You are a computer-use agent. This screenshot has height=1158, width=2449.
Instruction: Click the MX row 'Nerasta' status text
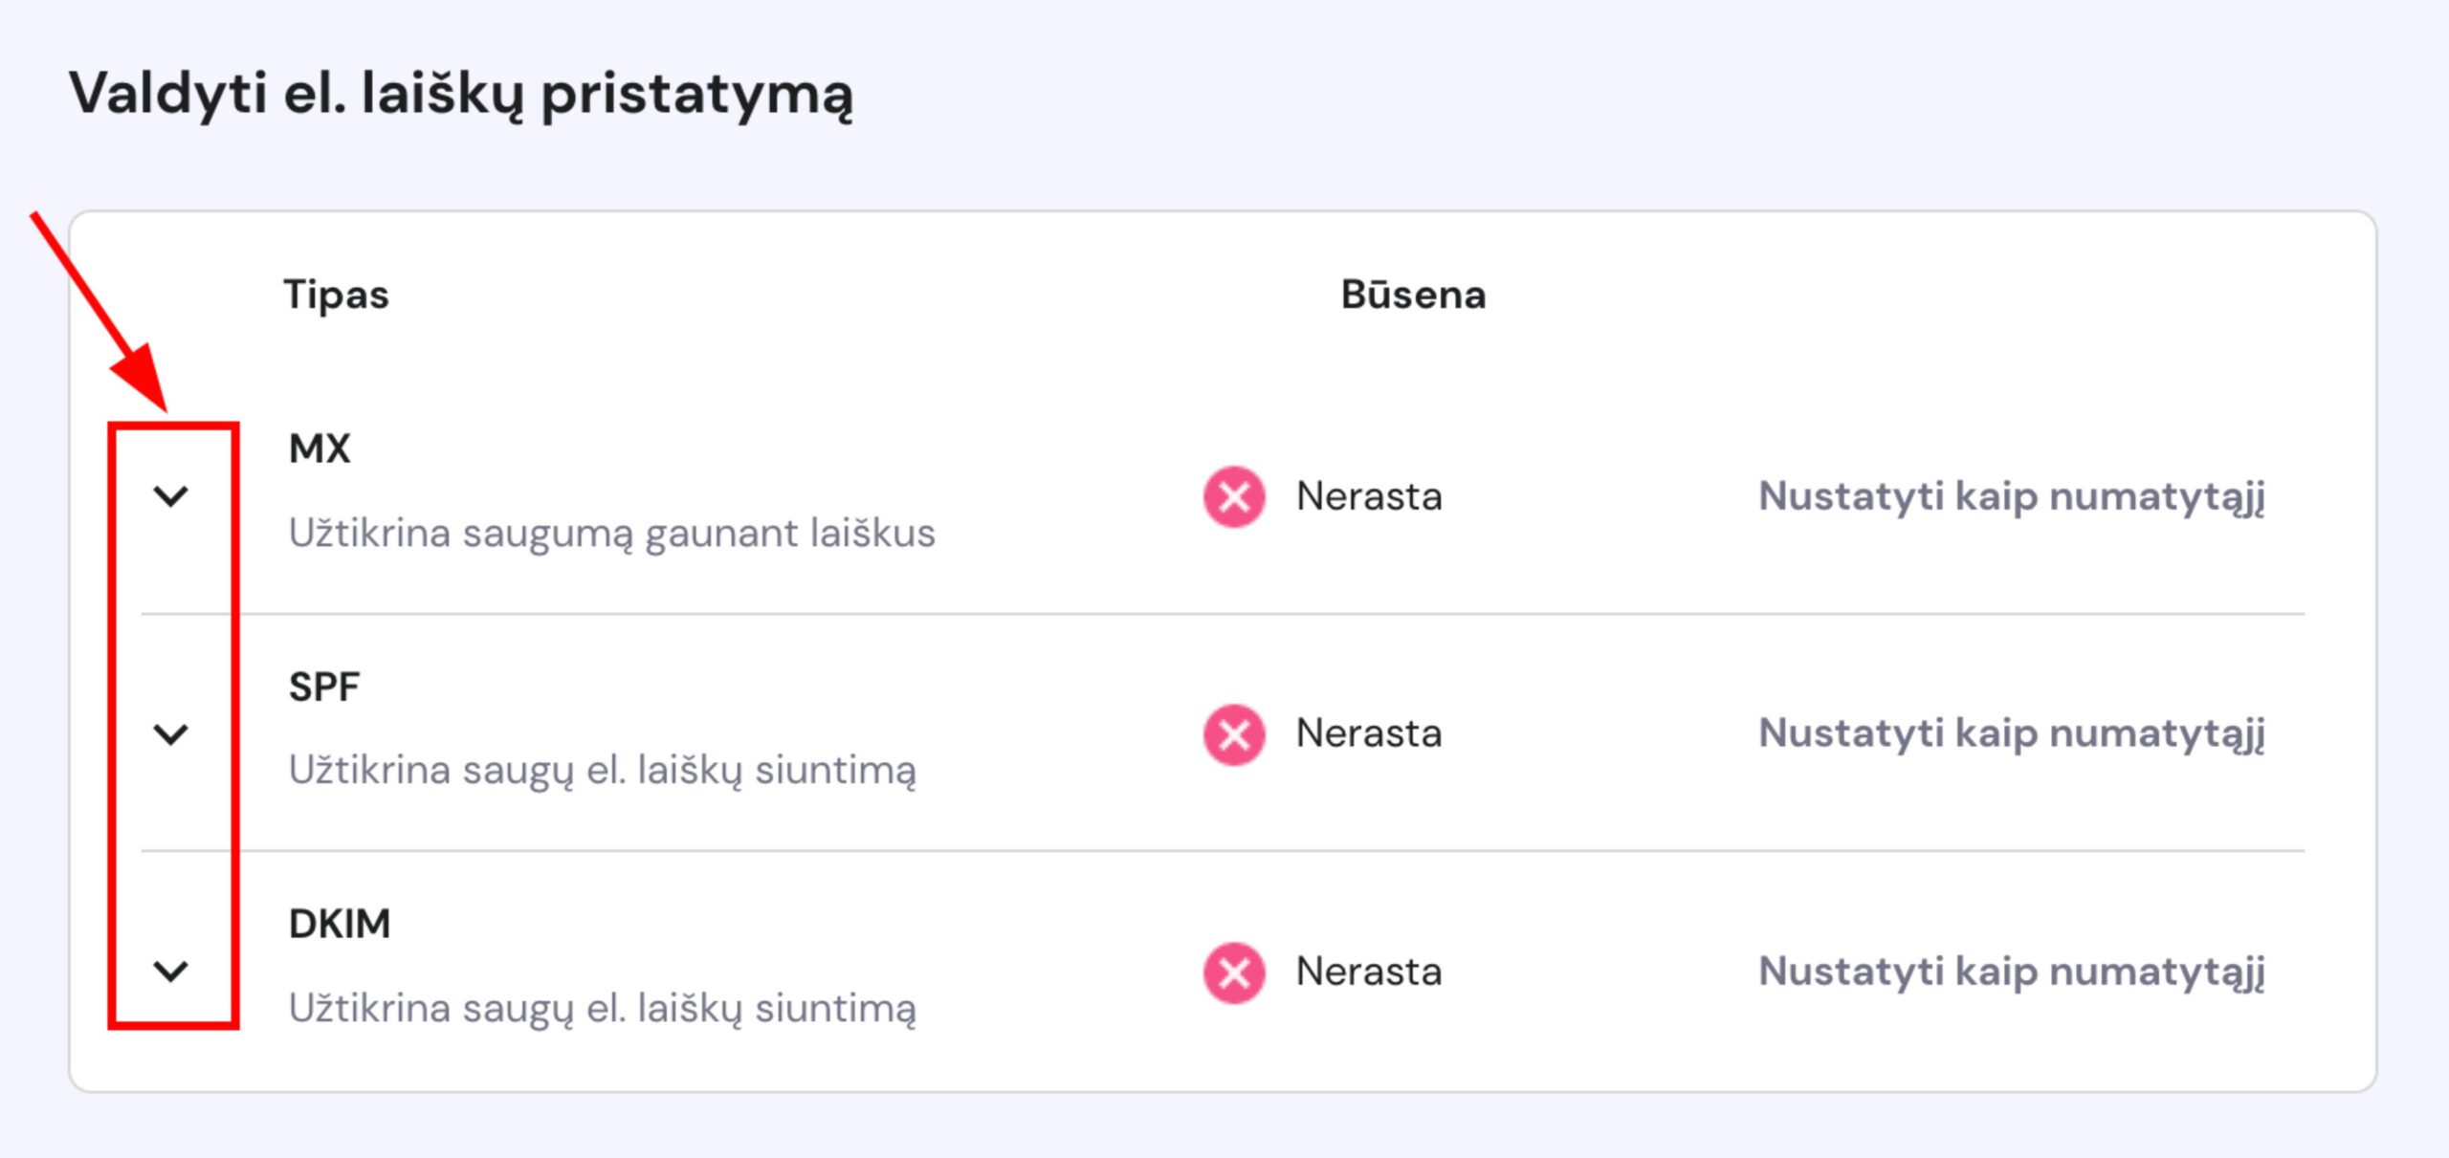[1369, 496]
